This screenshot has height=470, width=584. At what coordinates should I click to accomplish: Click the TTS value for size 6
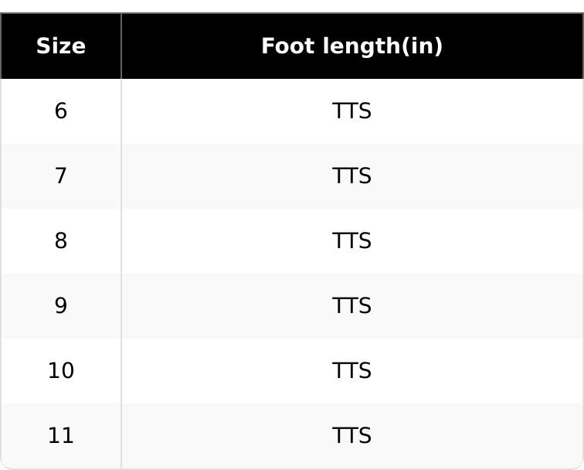pyautogui.click(x=351, y=111)
